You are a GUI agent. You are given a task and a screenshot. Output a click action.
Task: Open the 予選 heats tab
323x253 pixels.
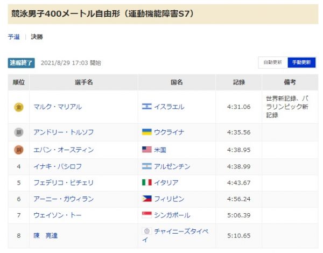pos(14,37)
